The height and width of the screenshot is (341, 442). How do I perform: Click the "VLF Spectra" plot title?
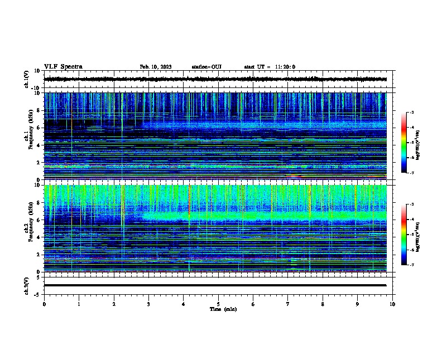pos(63,67)
